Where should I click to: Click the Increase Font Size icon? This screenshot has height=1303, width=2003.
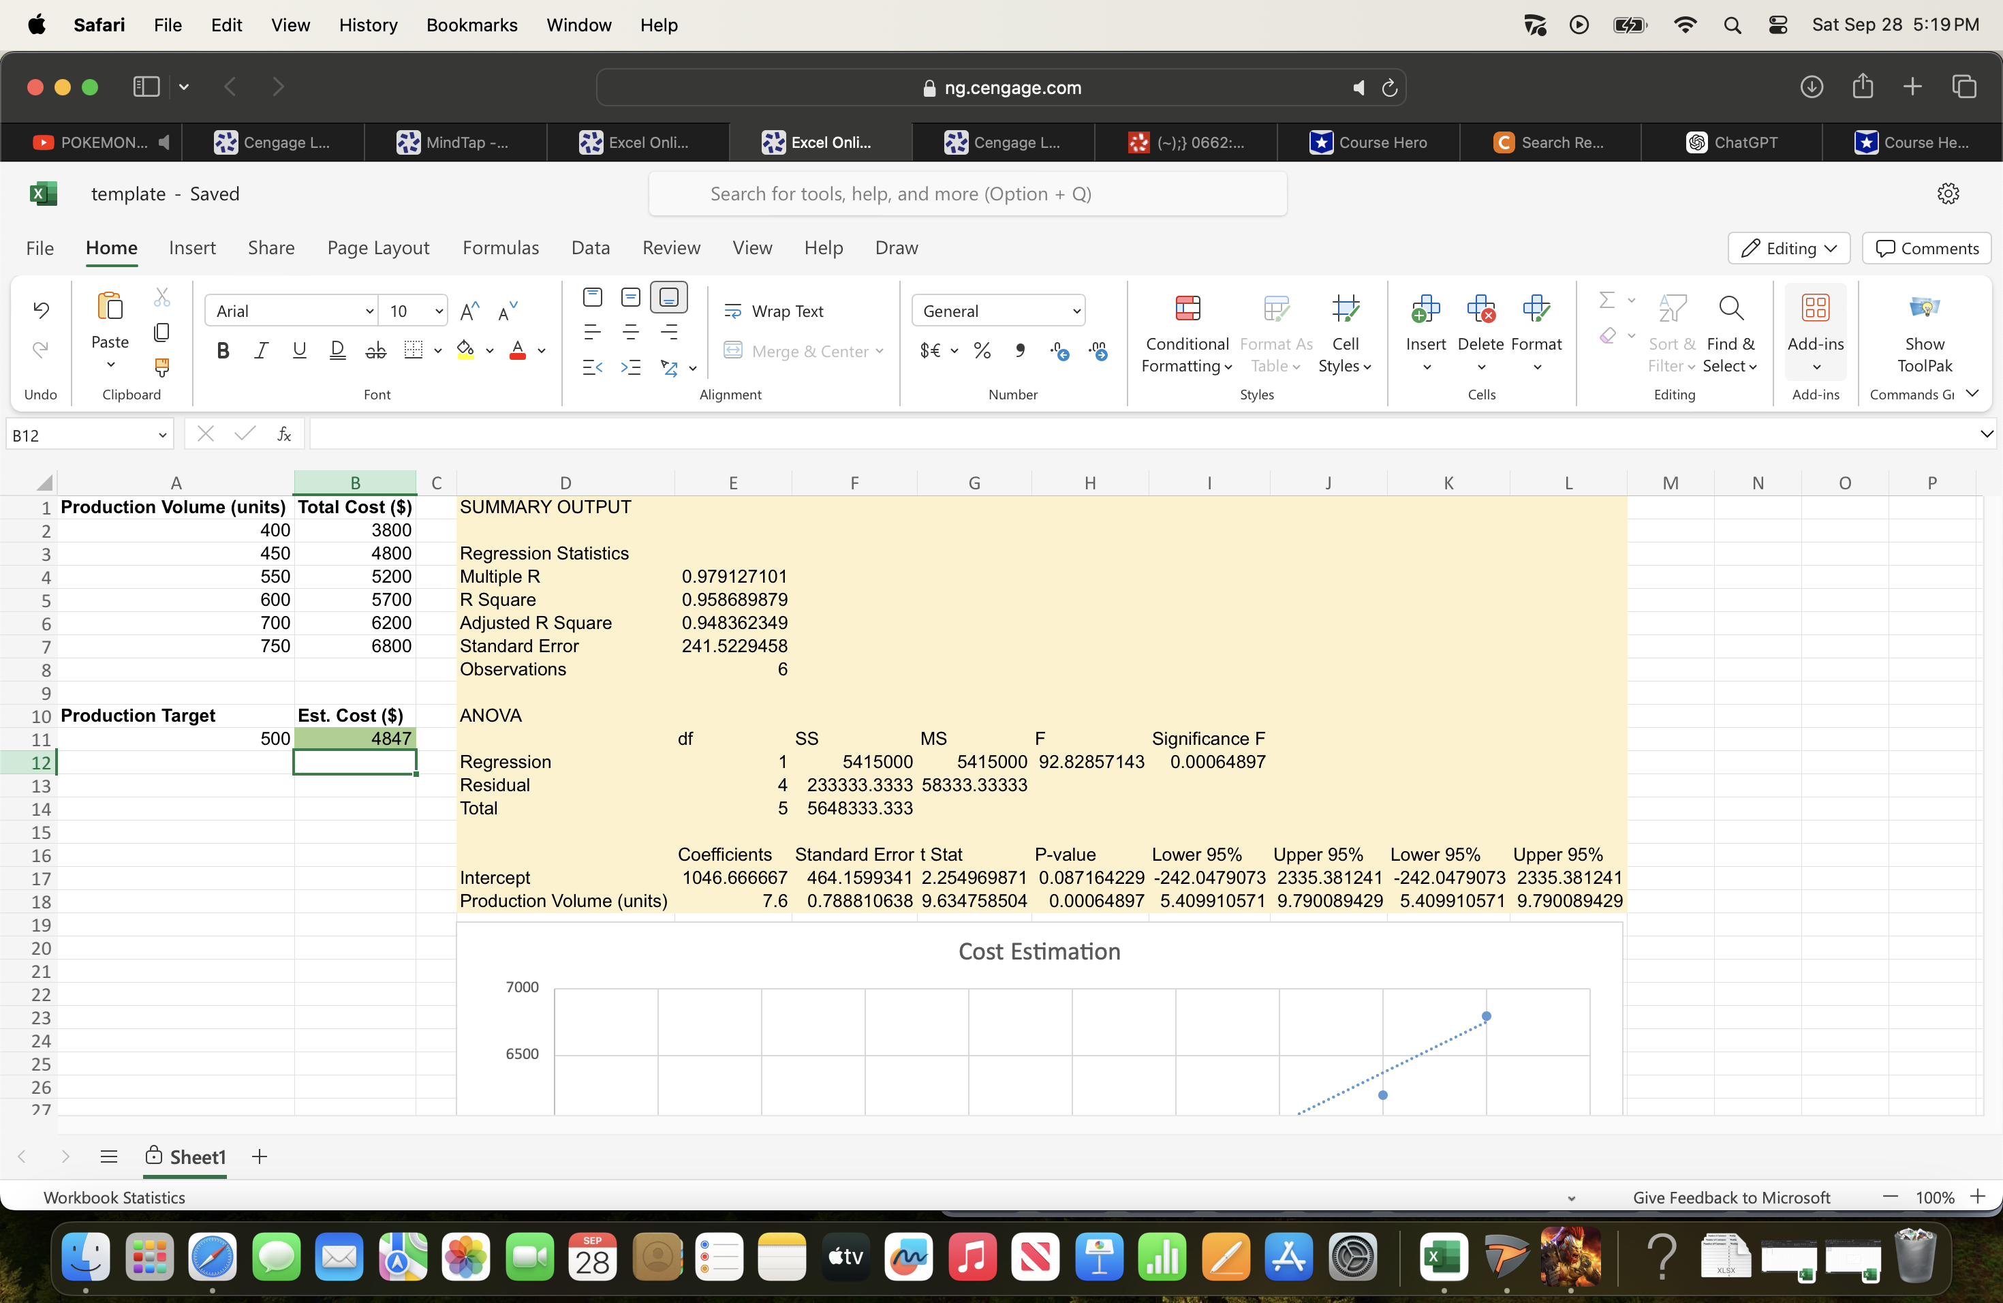[469, 311]
